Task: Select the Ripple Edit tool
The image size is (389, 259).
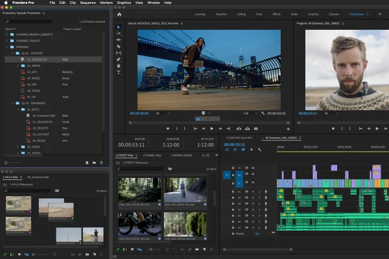Action: [x=119, y=39]
